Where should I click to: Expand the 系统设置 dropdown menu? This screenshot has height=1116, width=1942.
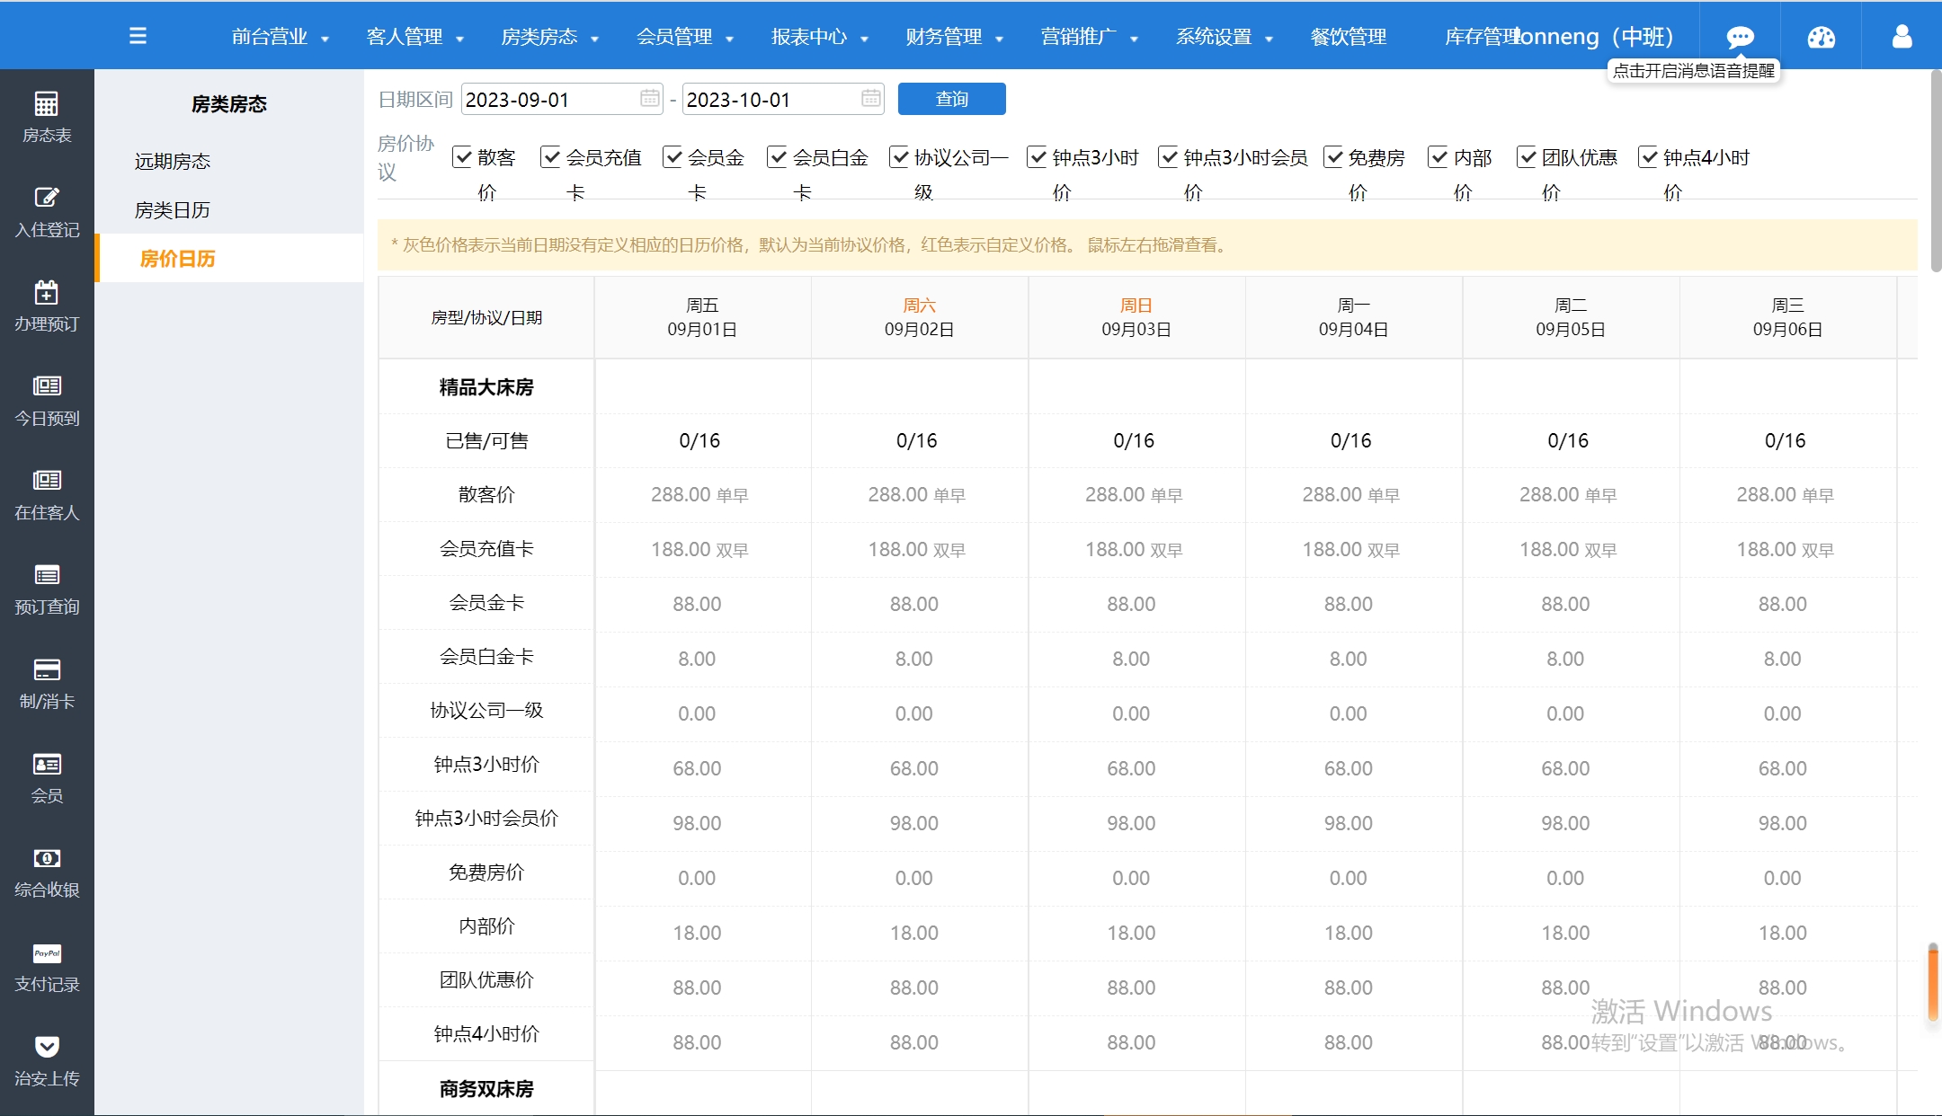(1225, 37)
